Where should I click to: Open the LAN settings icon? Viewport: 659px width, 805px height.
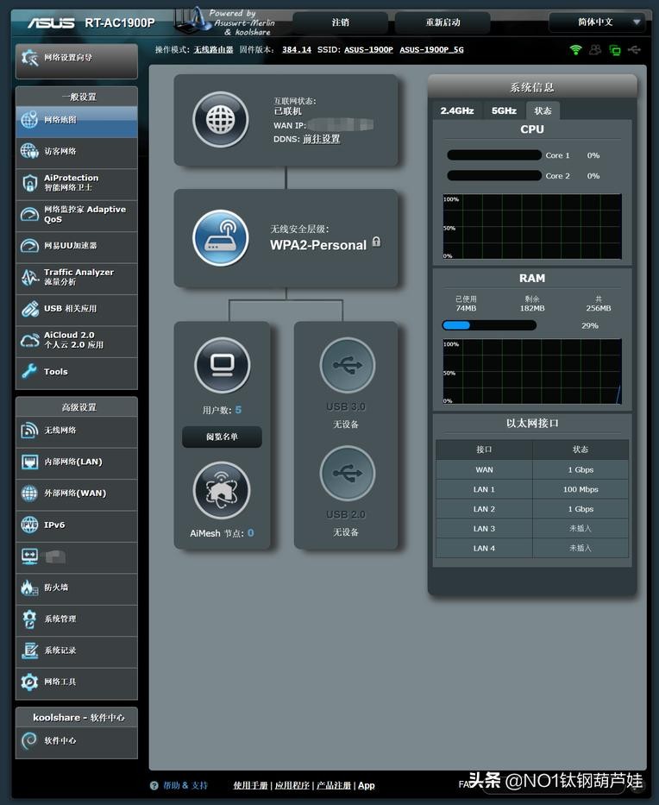29,462
